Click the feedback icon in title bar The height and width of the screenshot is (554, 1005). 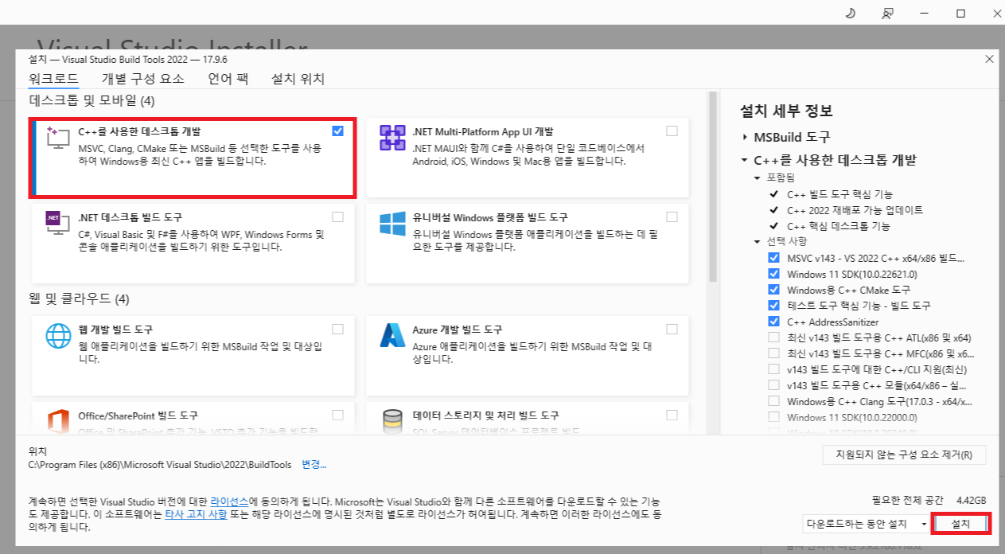tap(888, 14)
